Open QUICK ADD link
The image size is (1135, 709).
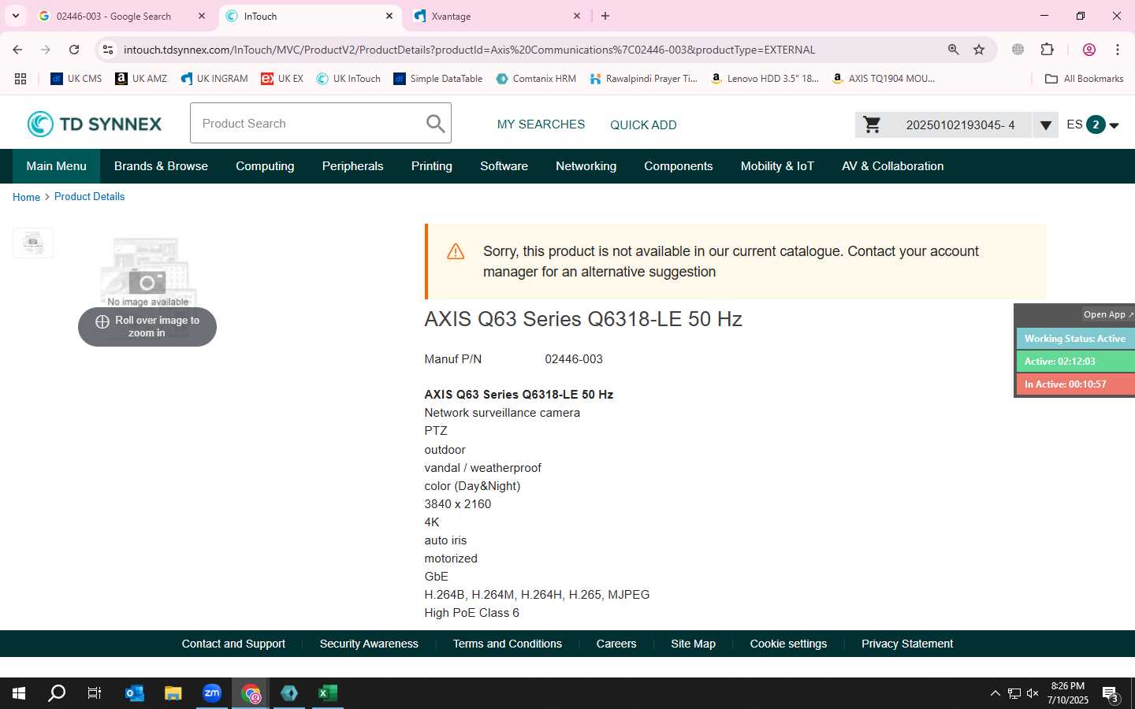(x=643, y=124)
